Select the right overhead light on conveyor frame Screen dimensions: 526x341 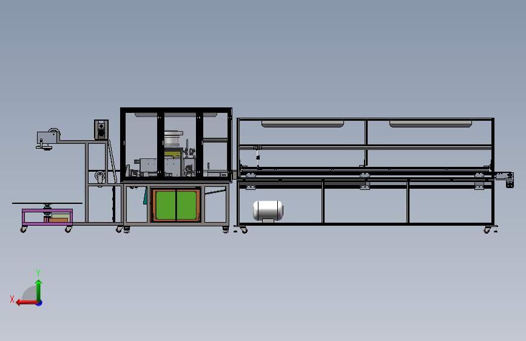(x=431, y=124)
